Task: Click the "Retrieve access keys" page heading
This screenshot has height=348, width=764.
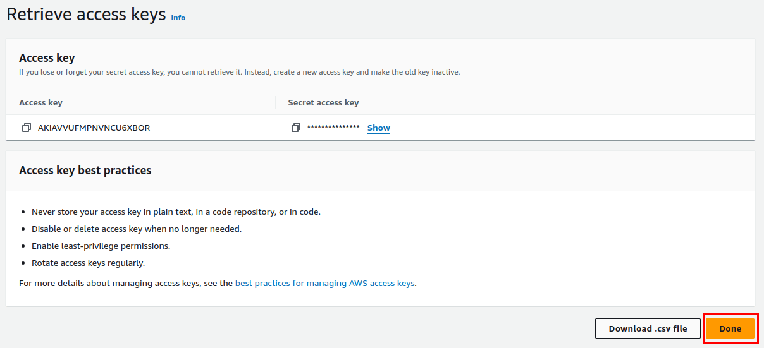Action: coord(86,15)
